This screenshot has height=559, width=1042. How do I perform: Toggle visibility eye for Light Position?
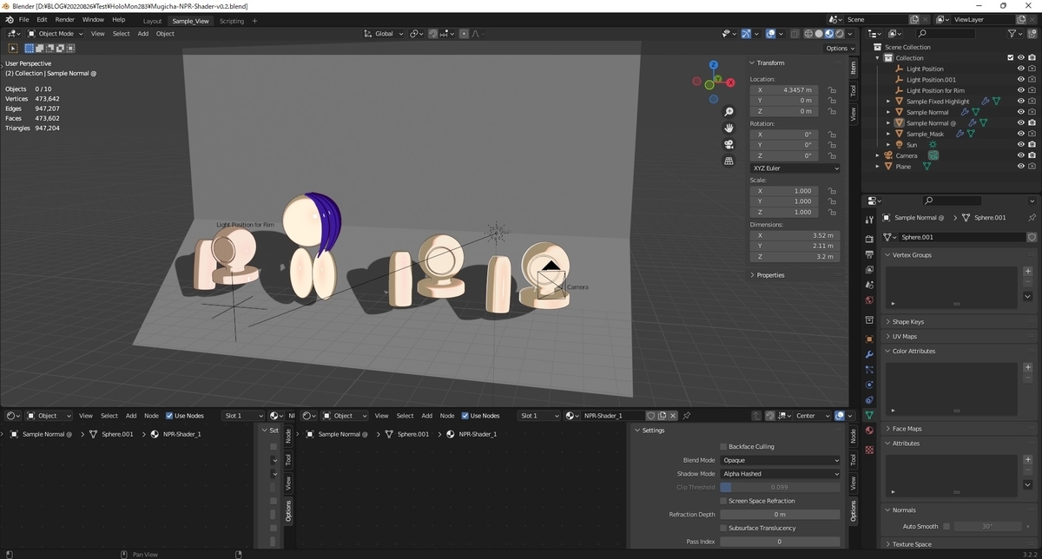[x=1021, y=69]
